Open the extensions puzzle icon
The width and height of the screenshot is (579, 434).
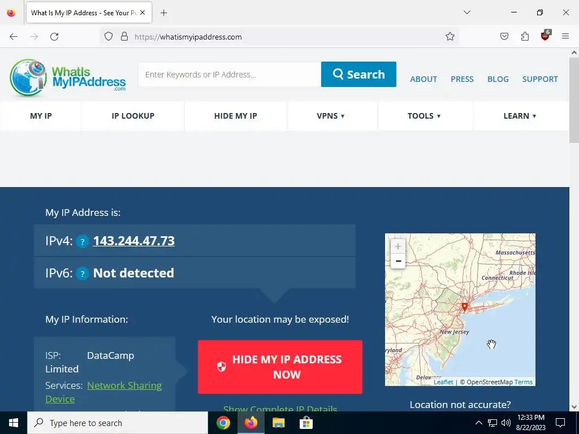click(x=525, y=37)
